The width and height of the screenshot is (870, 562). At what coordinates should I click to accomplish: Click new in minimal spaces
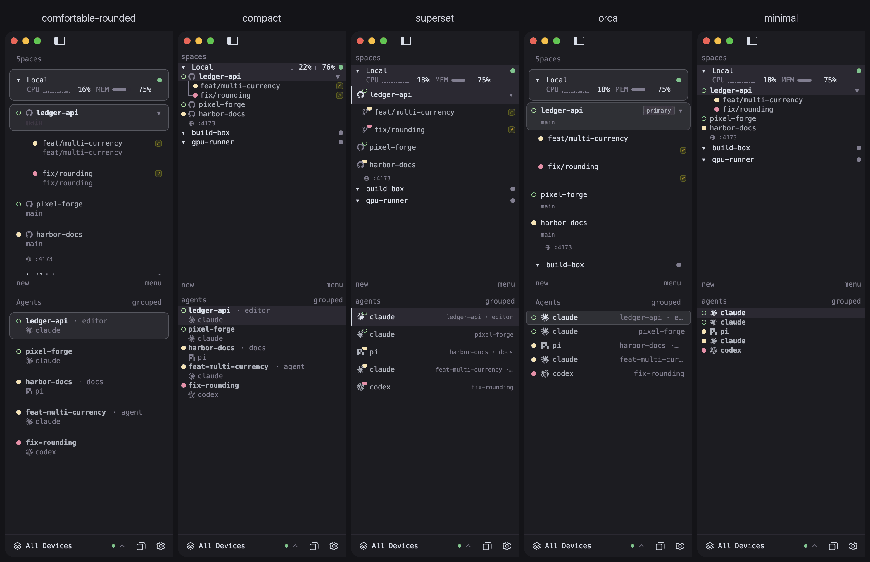point(708,284)
